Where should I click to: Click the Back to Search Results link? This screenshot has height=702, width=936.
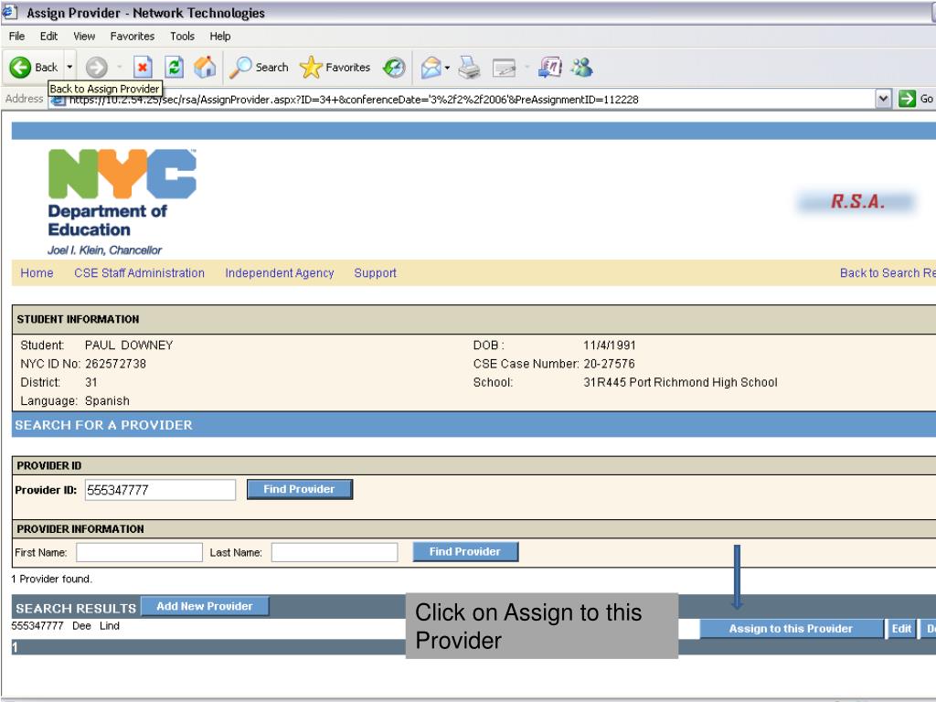click(888, 272)
